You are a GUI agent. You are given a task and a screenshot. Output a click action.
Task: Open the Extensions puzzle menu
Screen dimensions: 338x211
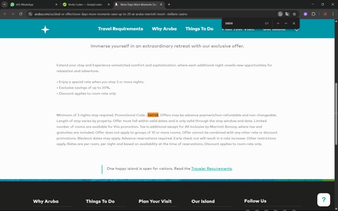tap(313, 14)
